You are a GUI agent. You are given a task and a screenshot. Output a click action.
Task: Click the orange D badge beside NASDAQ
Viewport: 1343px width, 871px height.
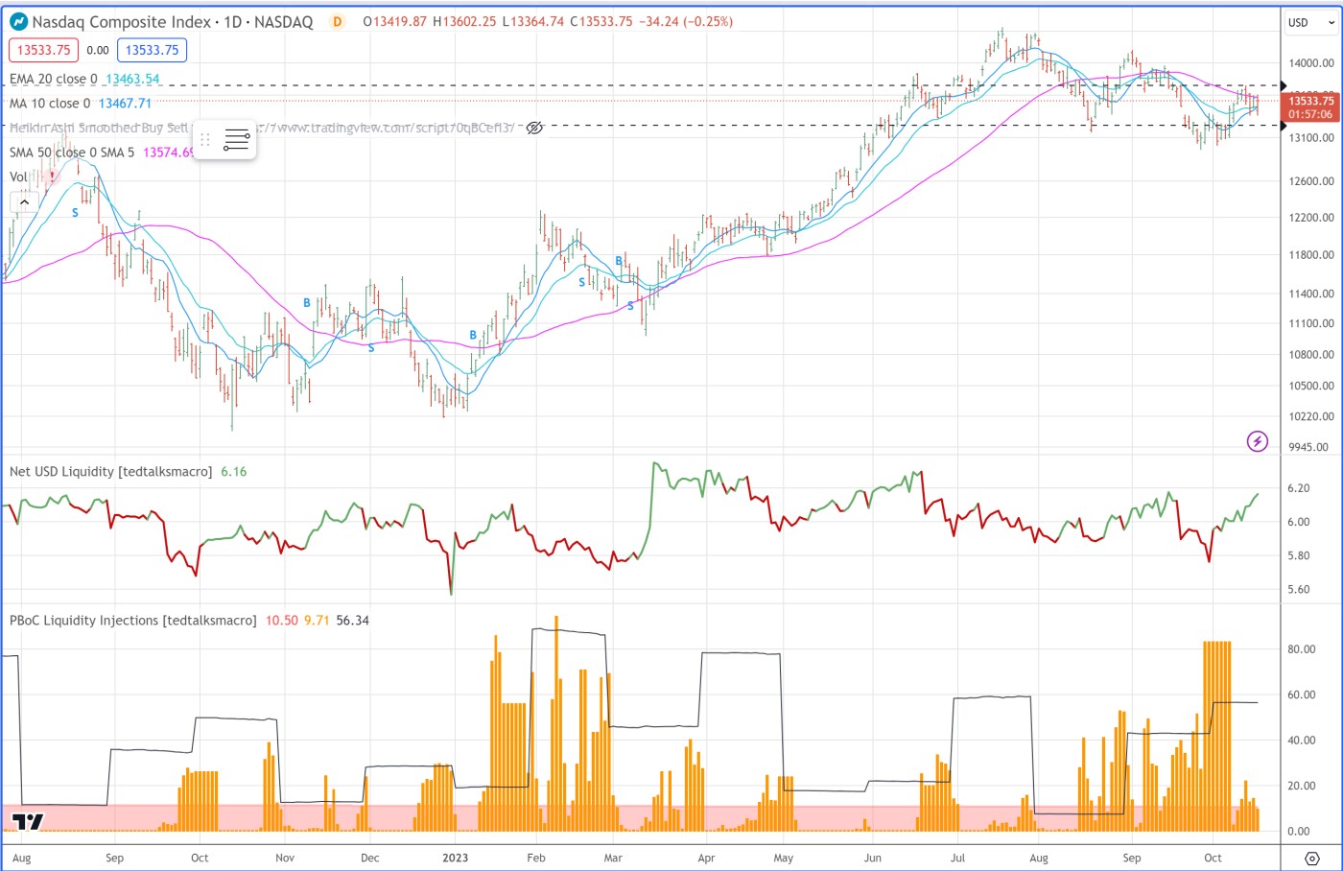pyautogui.click(x=337, y=21)
